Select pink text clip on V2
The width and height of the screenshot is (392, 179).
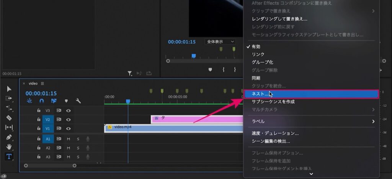[x=197, y=119]
